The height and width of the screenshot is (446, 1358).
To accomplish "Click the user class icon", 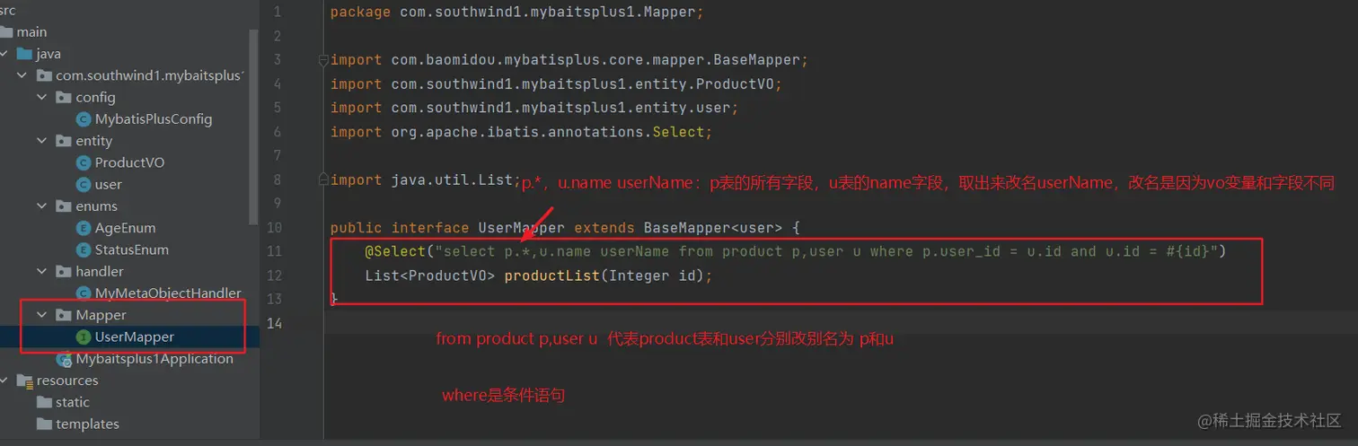I will (x=84, y=184).
